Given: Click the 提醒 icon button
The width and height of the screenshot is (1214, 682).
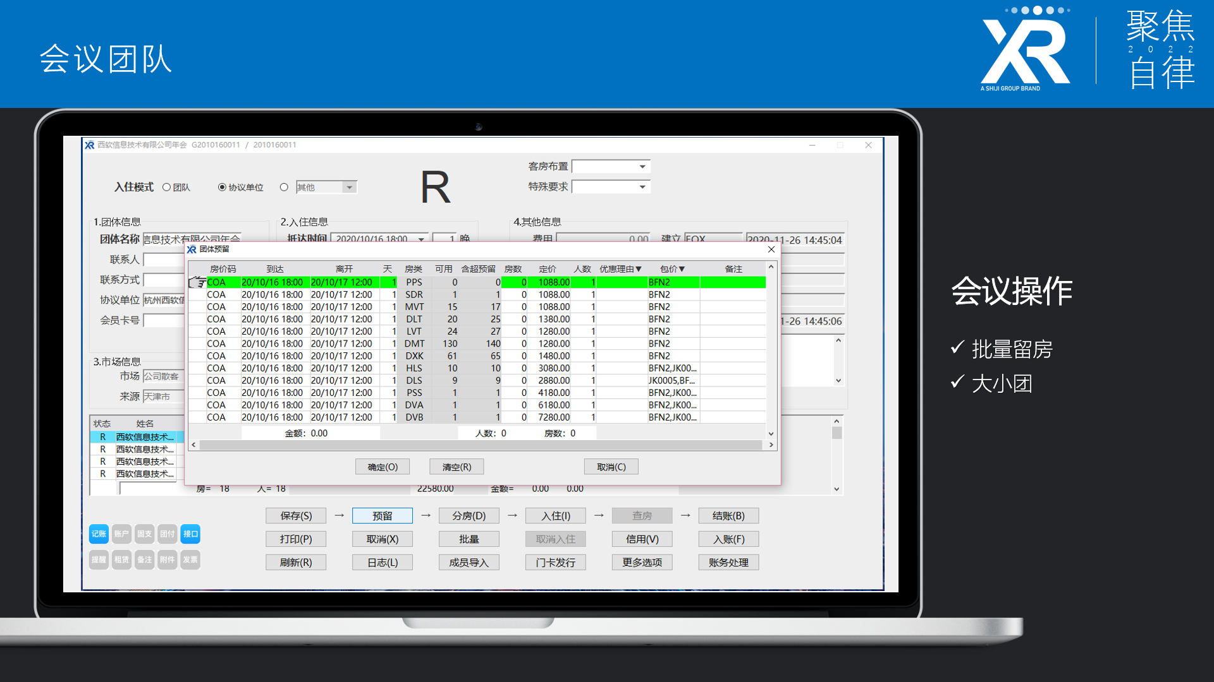Looking at the screenshot, I should (99, 559).
